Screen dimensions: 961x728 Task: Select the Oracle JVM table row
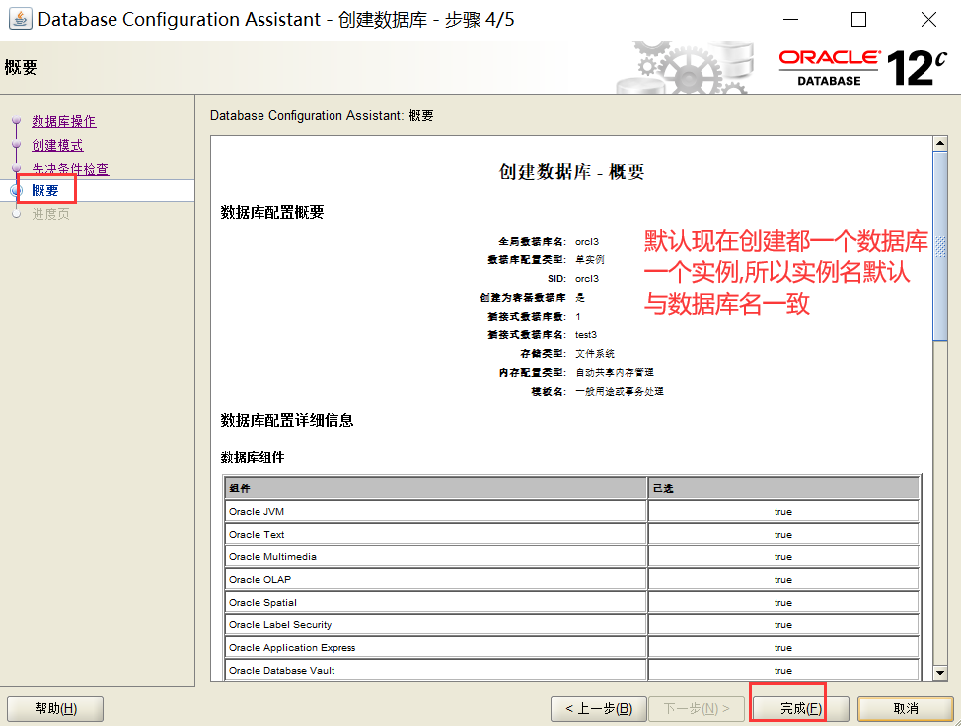pos(572,512)
